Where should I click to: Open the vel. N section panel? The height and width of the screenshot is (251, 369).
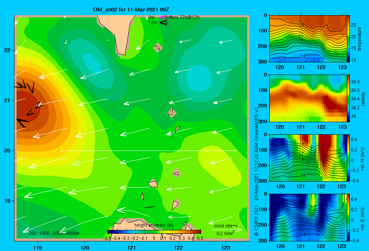[308, 158]
